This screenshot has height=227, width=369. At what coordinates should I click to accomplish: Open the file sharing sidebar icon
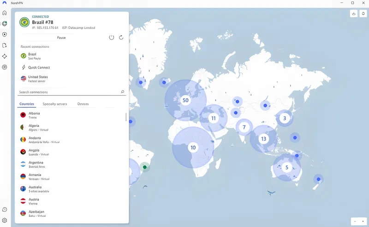click(5, 45)
